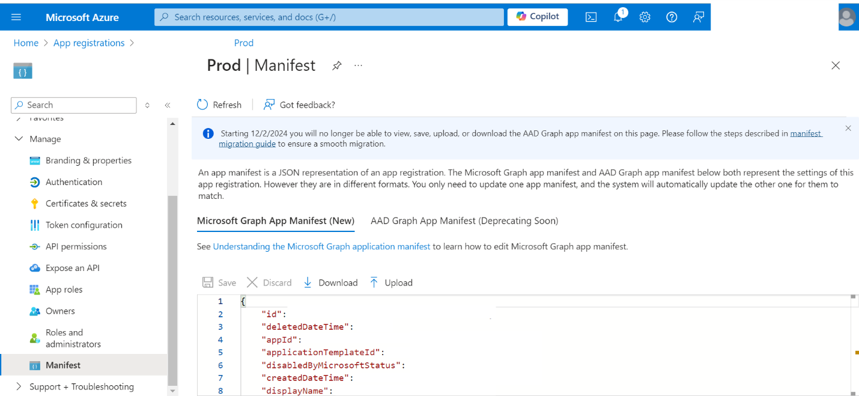Image resolution: width=859 pixels, height=396 pixels.
Task: Collapse the left navigation pane
Action: [168, 105]
